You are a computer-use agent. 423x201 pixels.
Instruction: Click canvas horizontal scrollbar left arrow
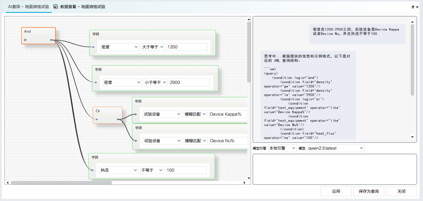pyautogui.click(x=7, y=182)
